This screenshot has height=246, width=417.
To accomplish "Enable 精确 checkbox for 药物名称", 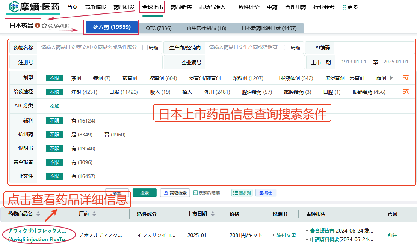I will pyautogui.click(x=145, y=48).
